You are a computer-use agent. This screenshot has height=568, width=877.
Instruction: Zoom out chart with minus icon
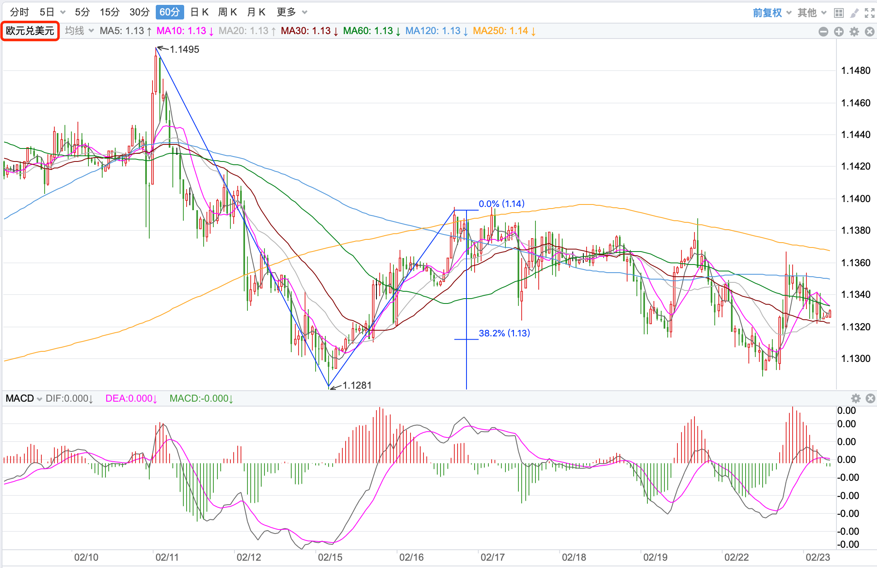click(x=823, y=32)
